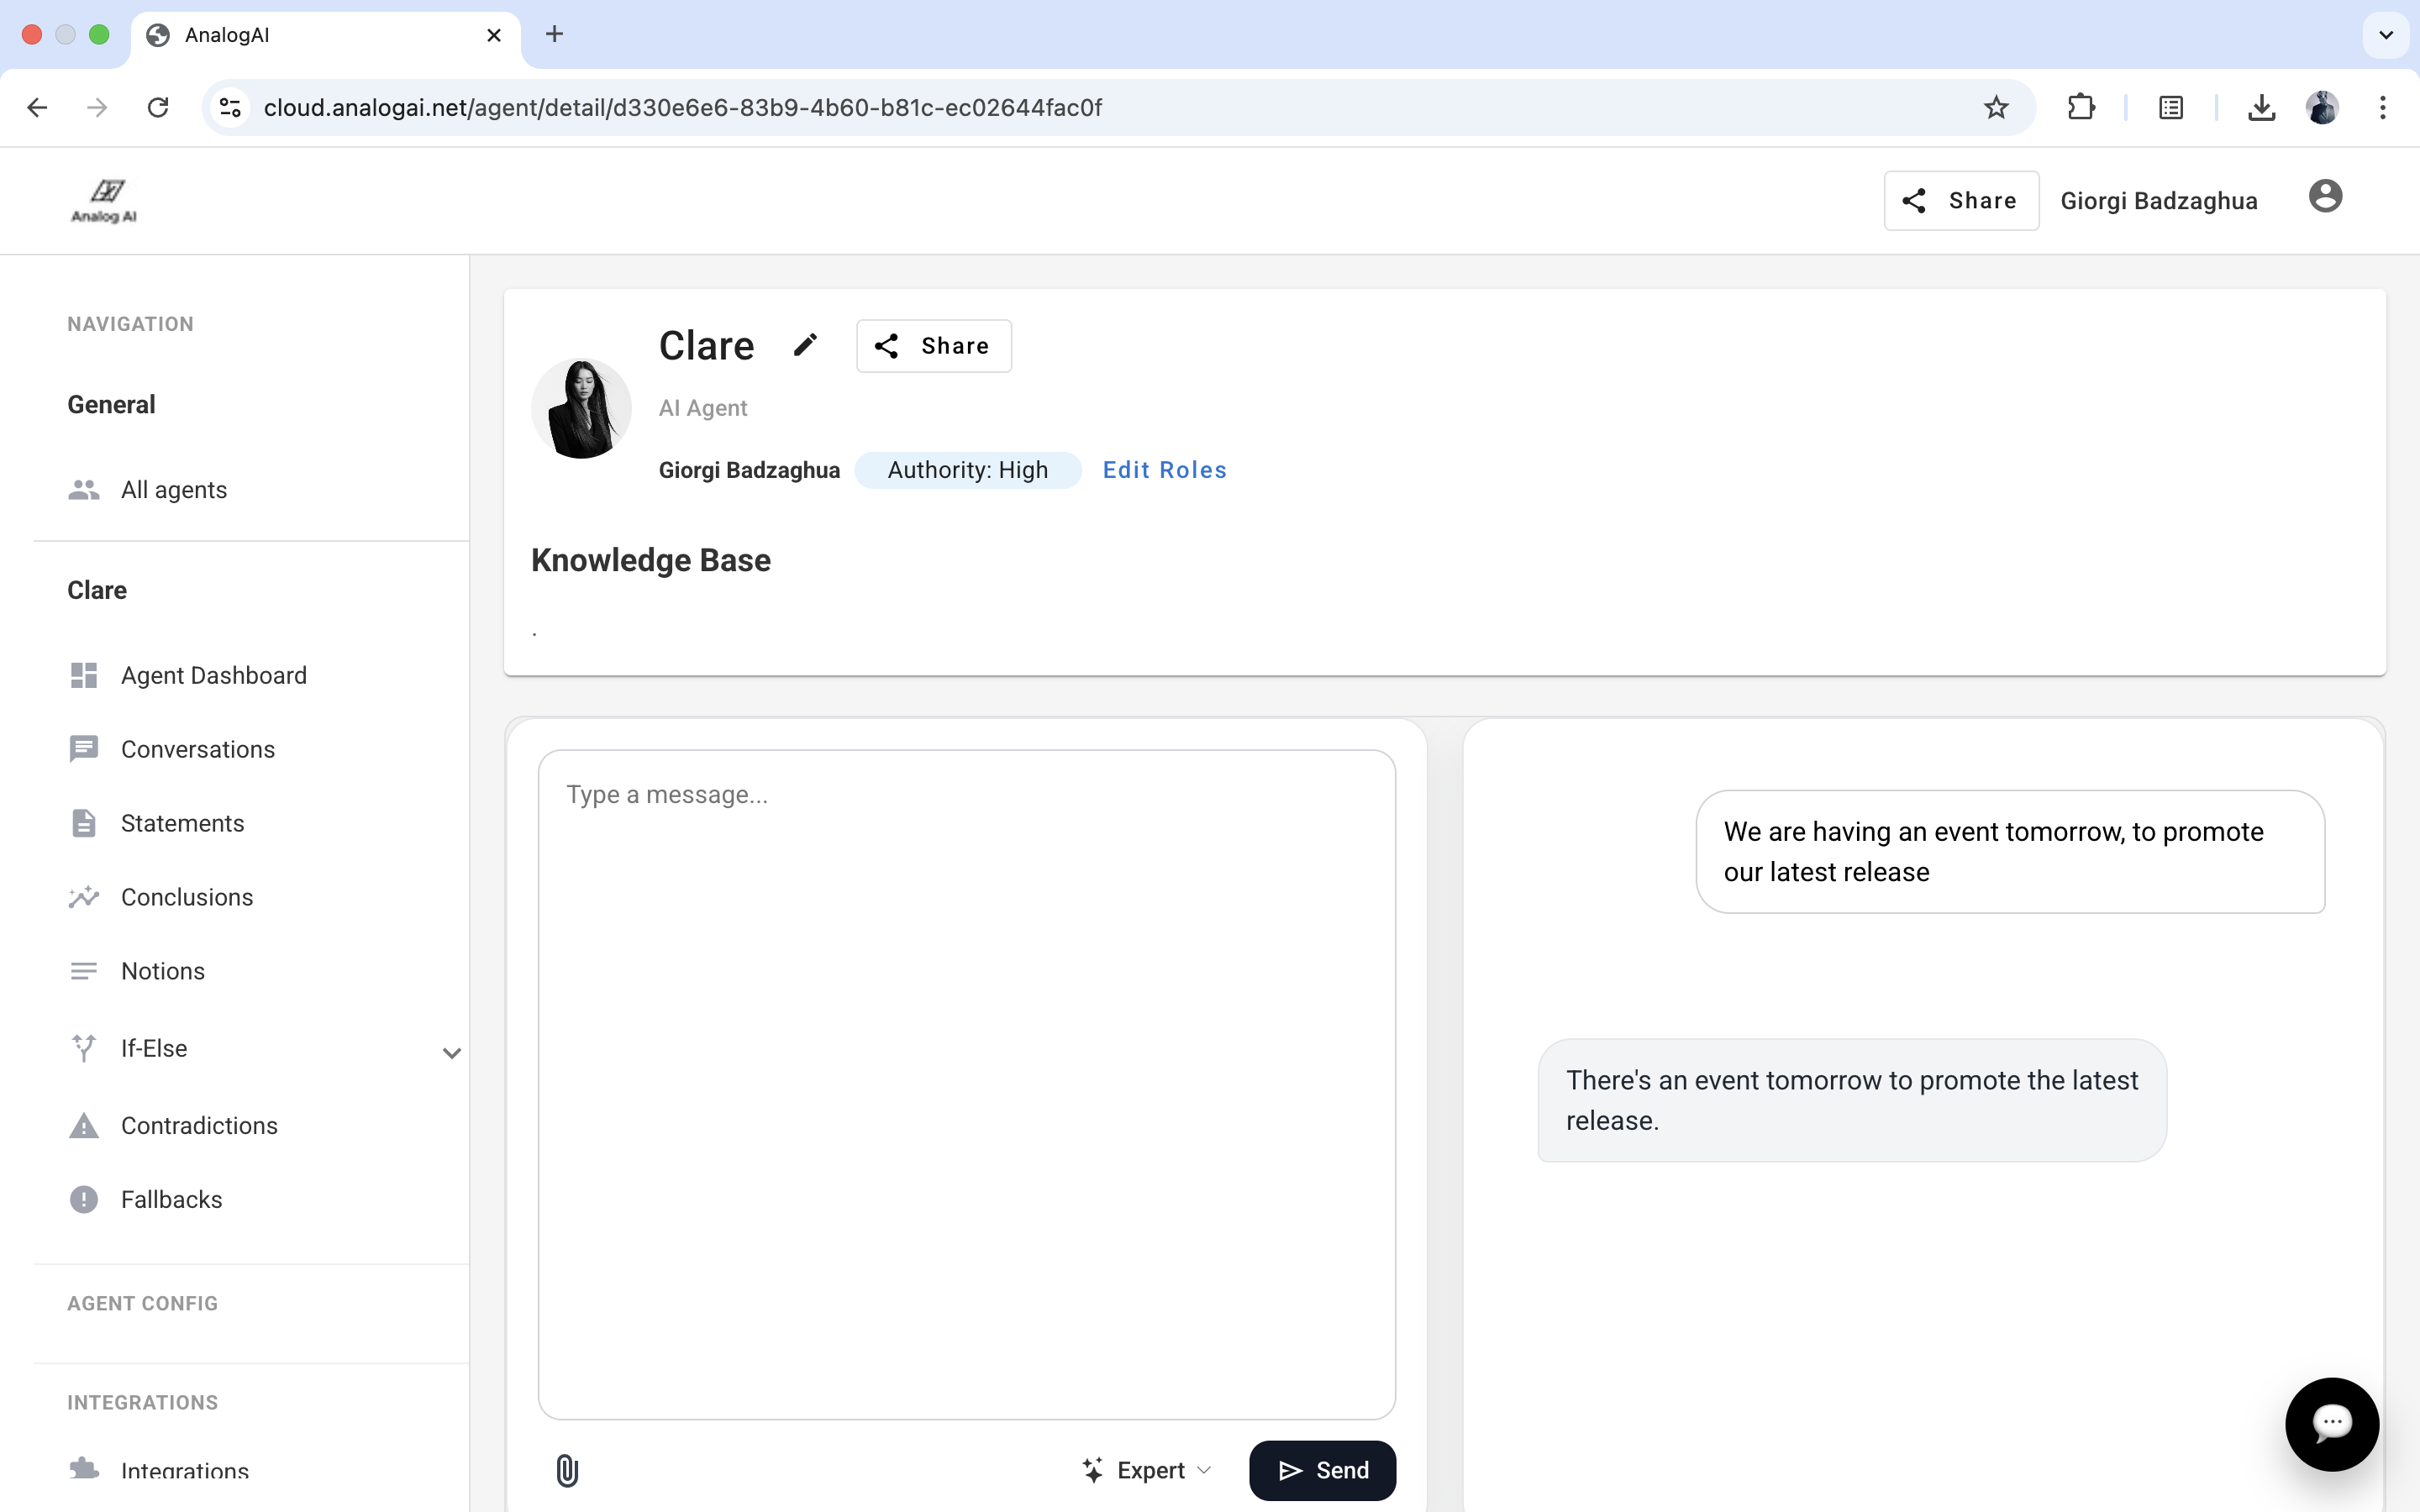Go to Contradictions in the sidebar
Screen dimensions: 2420x1512
[x=199, y=1125]
